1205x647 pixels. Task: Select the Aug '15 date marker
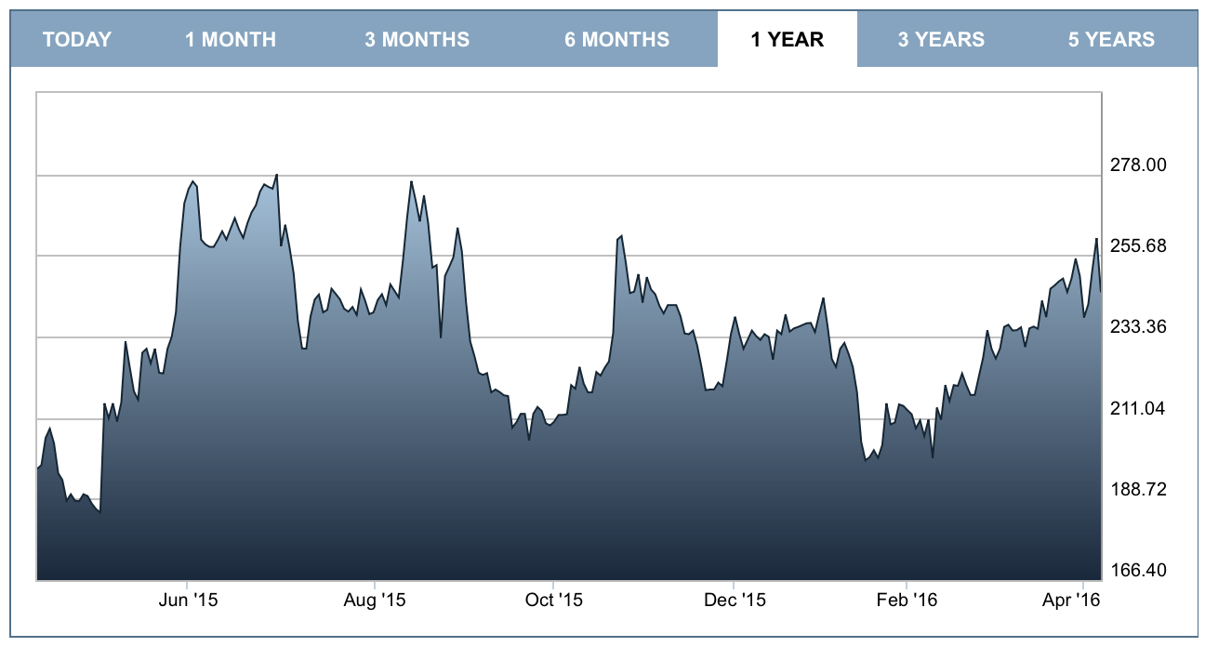tap(375, 601)
